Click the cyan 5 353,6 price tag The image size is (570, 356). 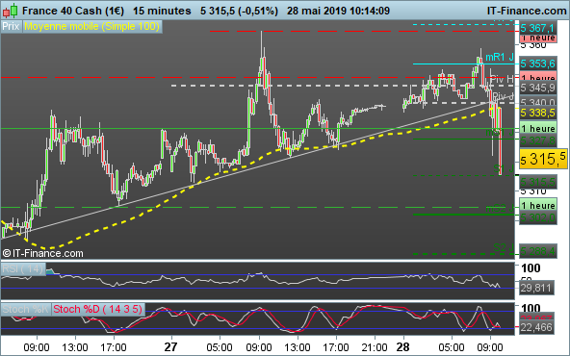click(537, 64)
